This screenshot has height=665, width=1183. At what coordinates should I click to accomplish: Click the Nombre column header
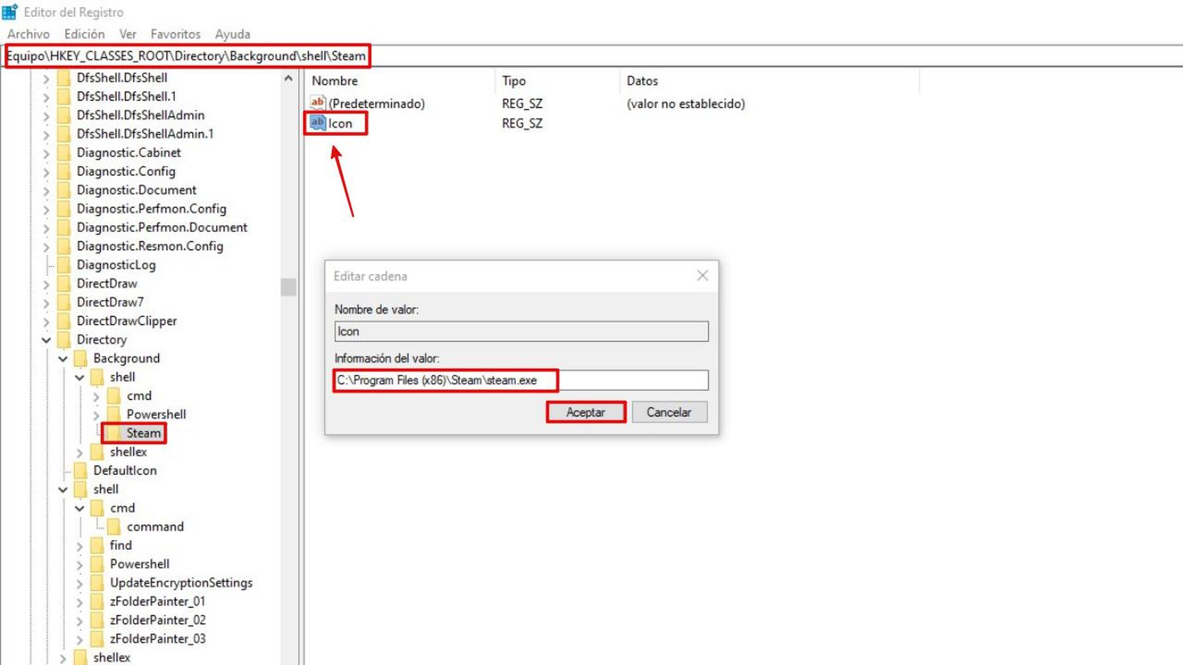(400, 81)
